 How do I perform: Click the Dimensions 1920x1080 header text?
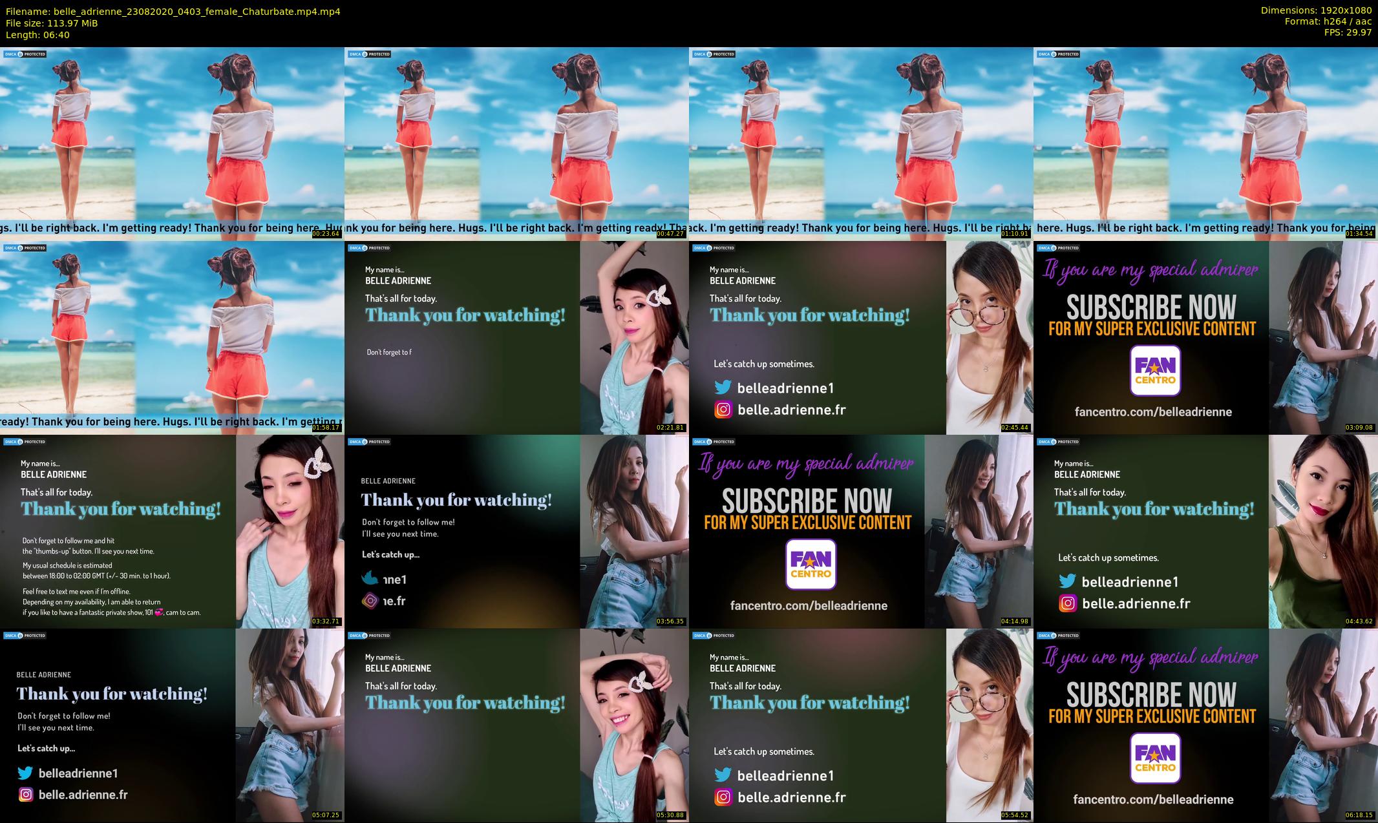1316,10
